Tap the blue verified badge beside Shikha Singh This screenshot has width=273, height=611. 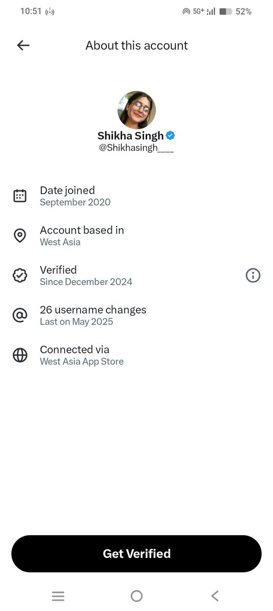click(x=171, y=135)
